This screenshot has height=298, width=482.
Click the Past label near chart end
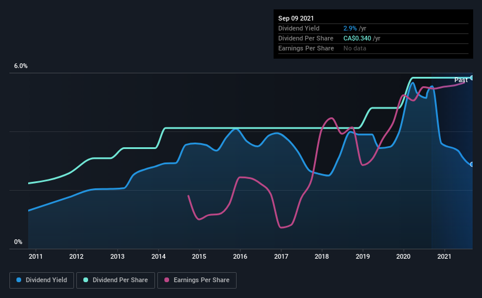point(461,80)
